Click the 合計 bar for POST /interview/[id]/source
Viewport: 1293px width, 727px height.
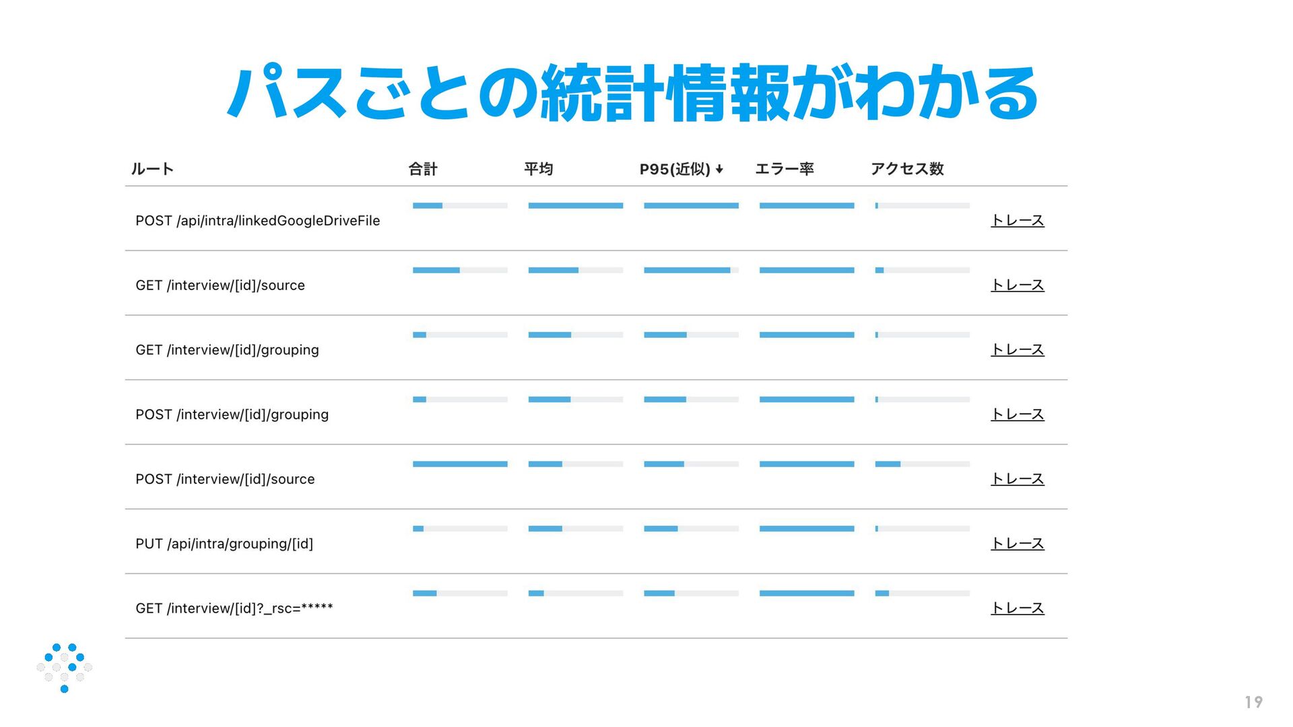coord(460,464)
